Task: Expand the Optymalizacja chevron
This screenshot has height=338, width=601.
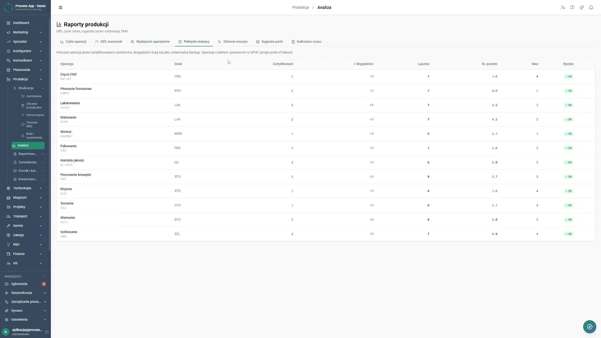Action: click(x=45, y=293)
